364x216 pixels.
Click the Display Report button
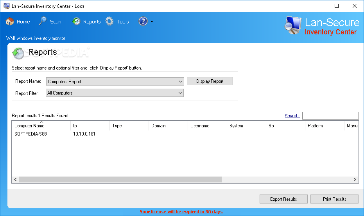point(210,81)
